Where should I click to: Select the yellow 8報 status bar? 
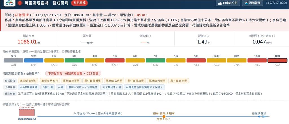pyautogui.click(x=176, y=60)
